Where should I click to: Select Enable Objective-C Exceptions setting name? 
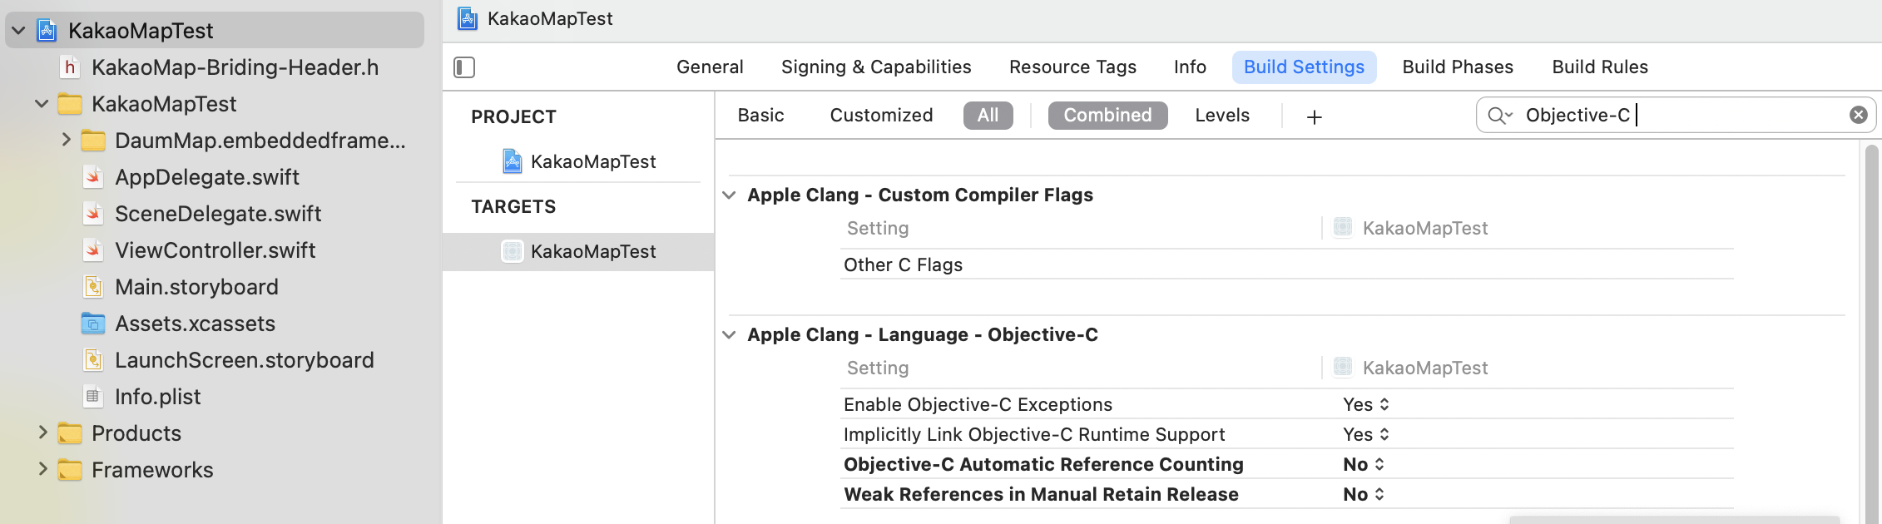click(978, 404)
